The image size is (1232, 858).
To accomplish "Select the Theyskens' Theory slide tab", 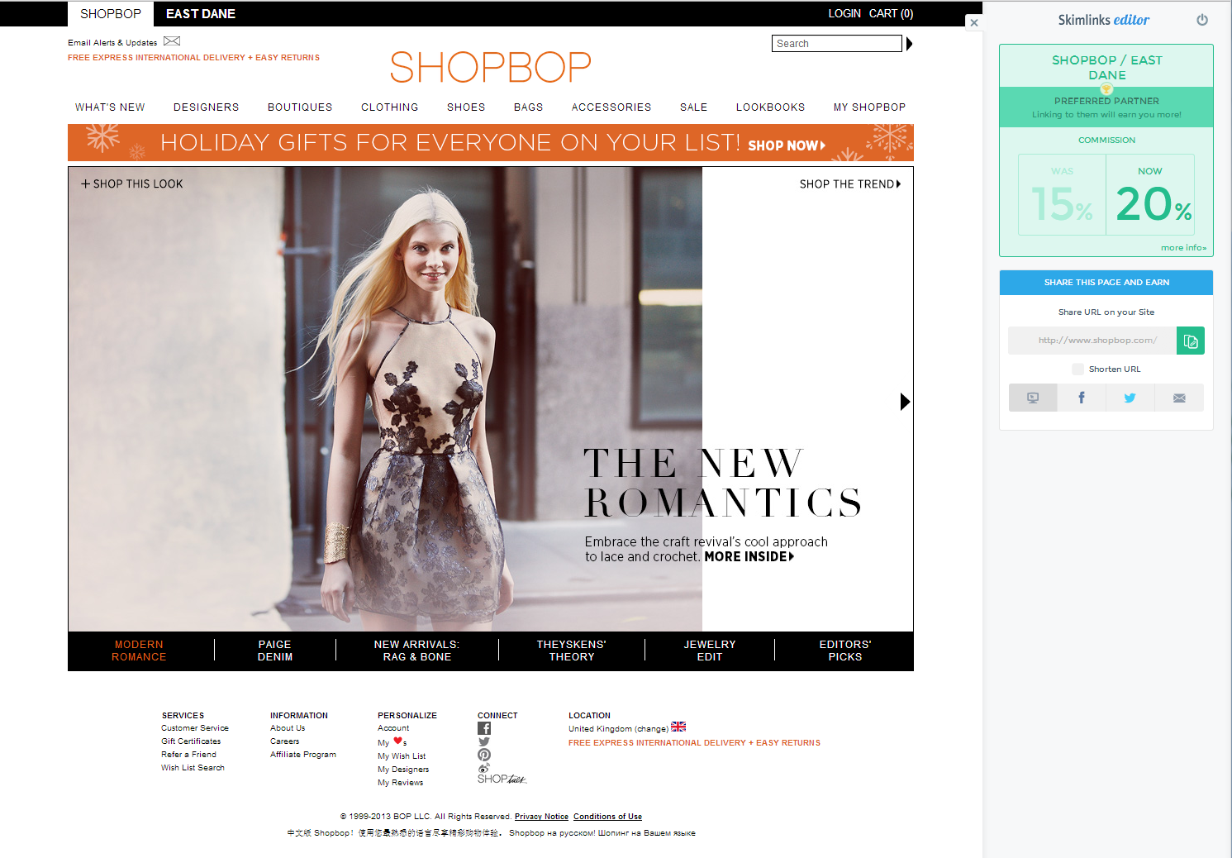I will tap(572, 651).
